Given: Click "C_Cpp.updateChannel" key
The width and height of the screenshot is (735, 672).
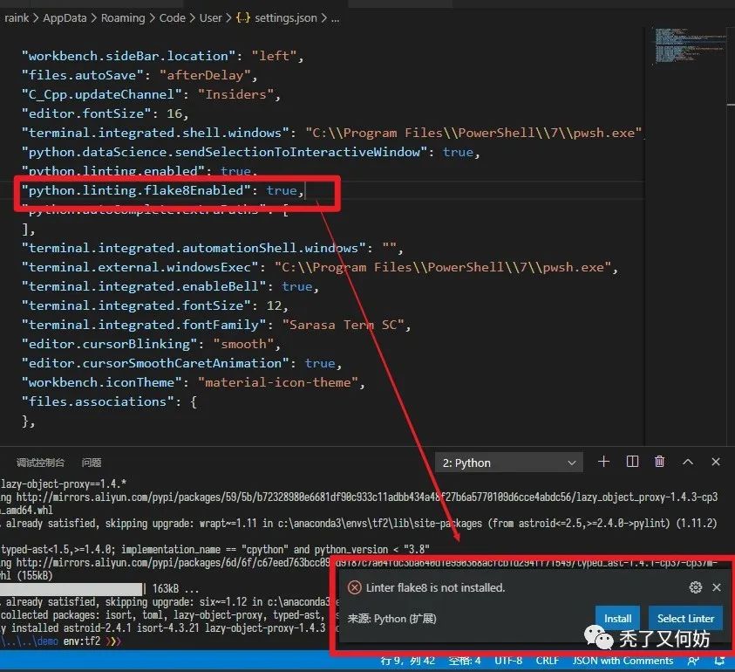Looking at the screenshot, I should (x=101, y=94).
